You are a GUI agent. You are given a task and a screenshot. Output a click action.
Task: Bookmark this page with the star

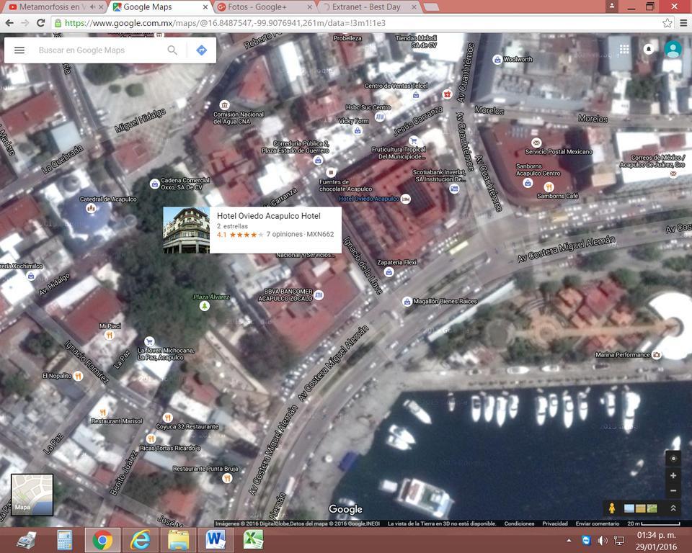pyautogui.click(x=667, y=23)
